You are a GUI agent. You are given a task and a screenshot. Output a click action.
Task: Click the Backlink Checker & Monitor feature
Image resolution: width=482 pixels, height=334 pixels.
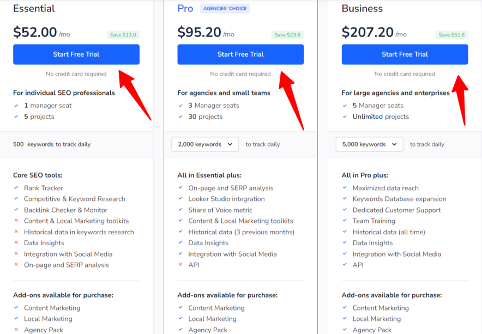pos(65,210)
